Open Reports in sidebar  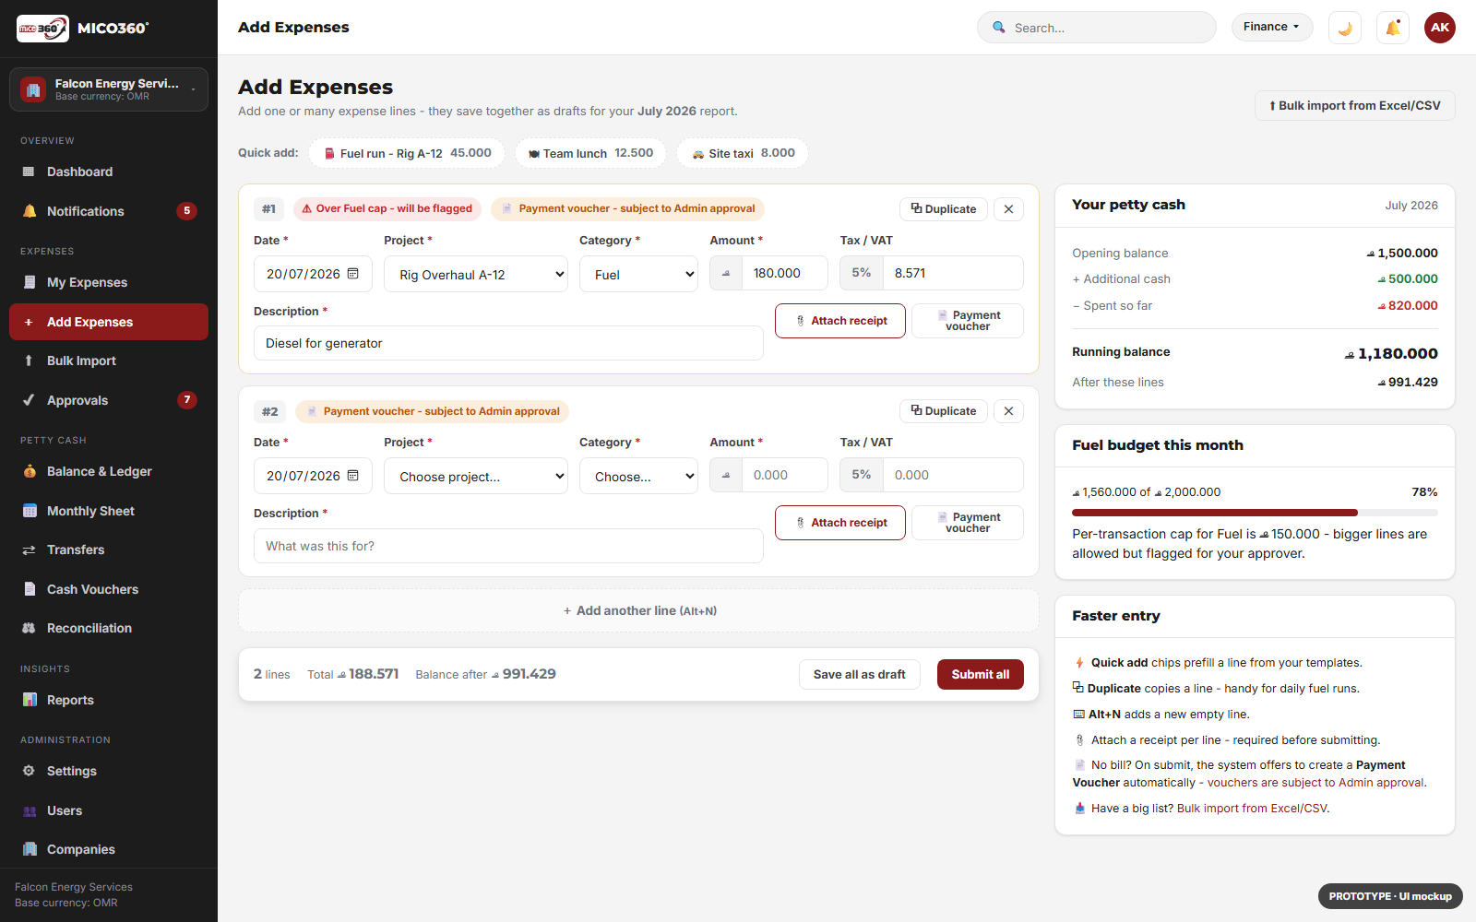click(x=109, y=700)
